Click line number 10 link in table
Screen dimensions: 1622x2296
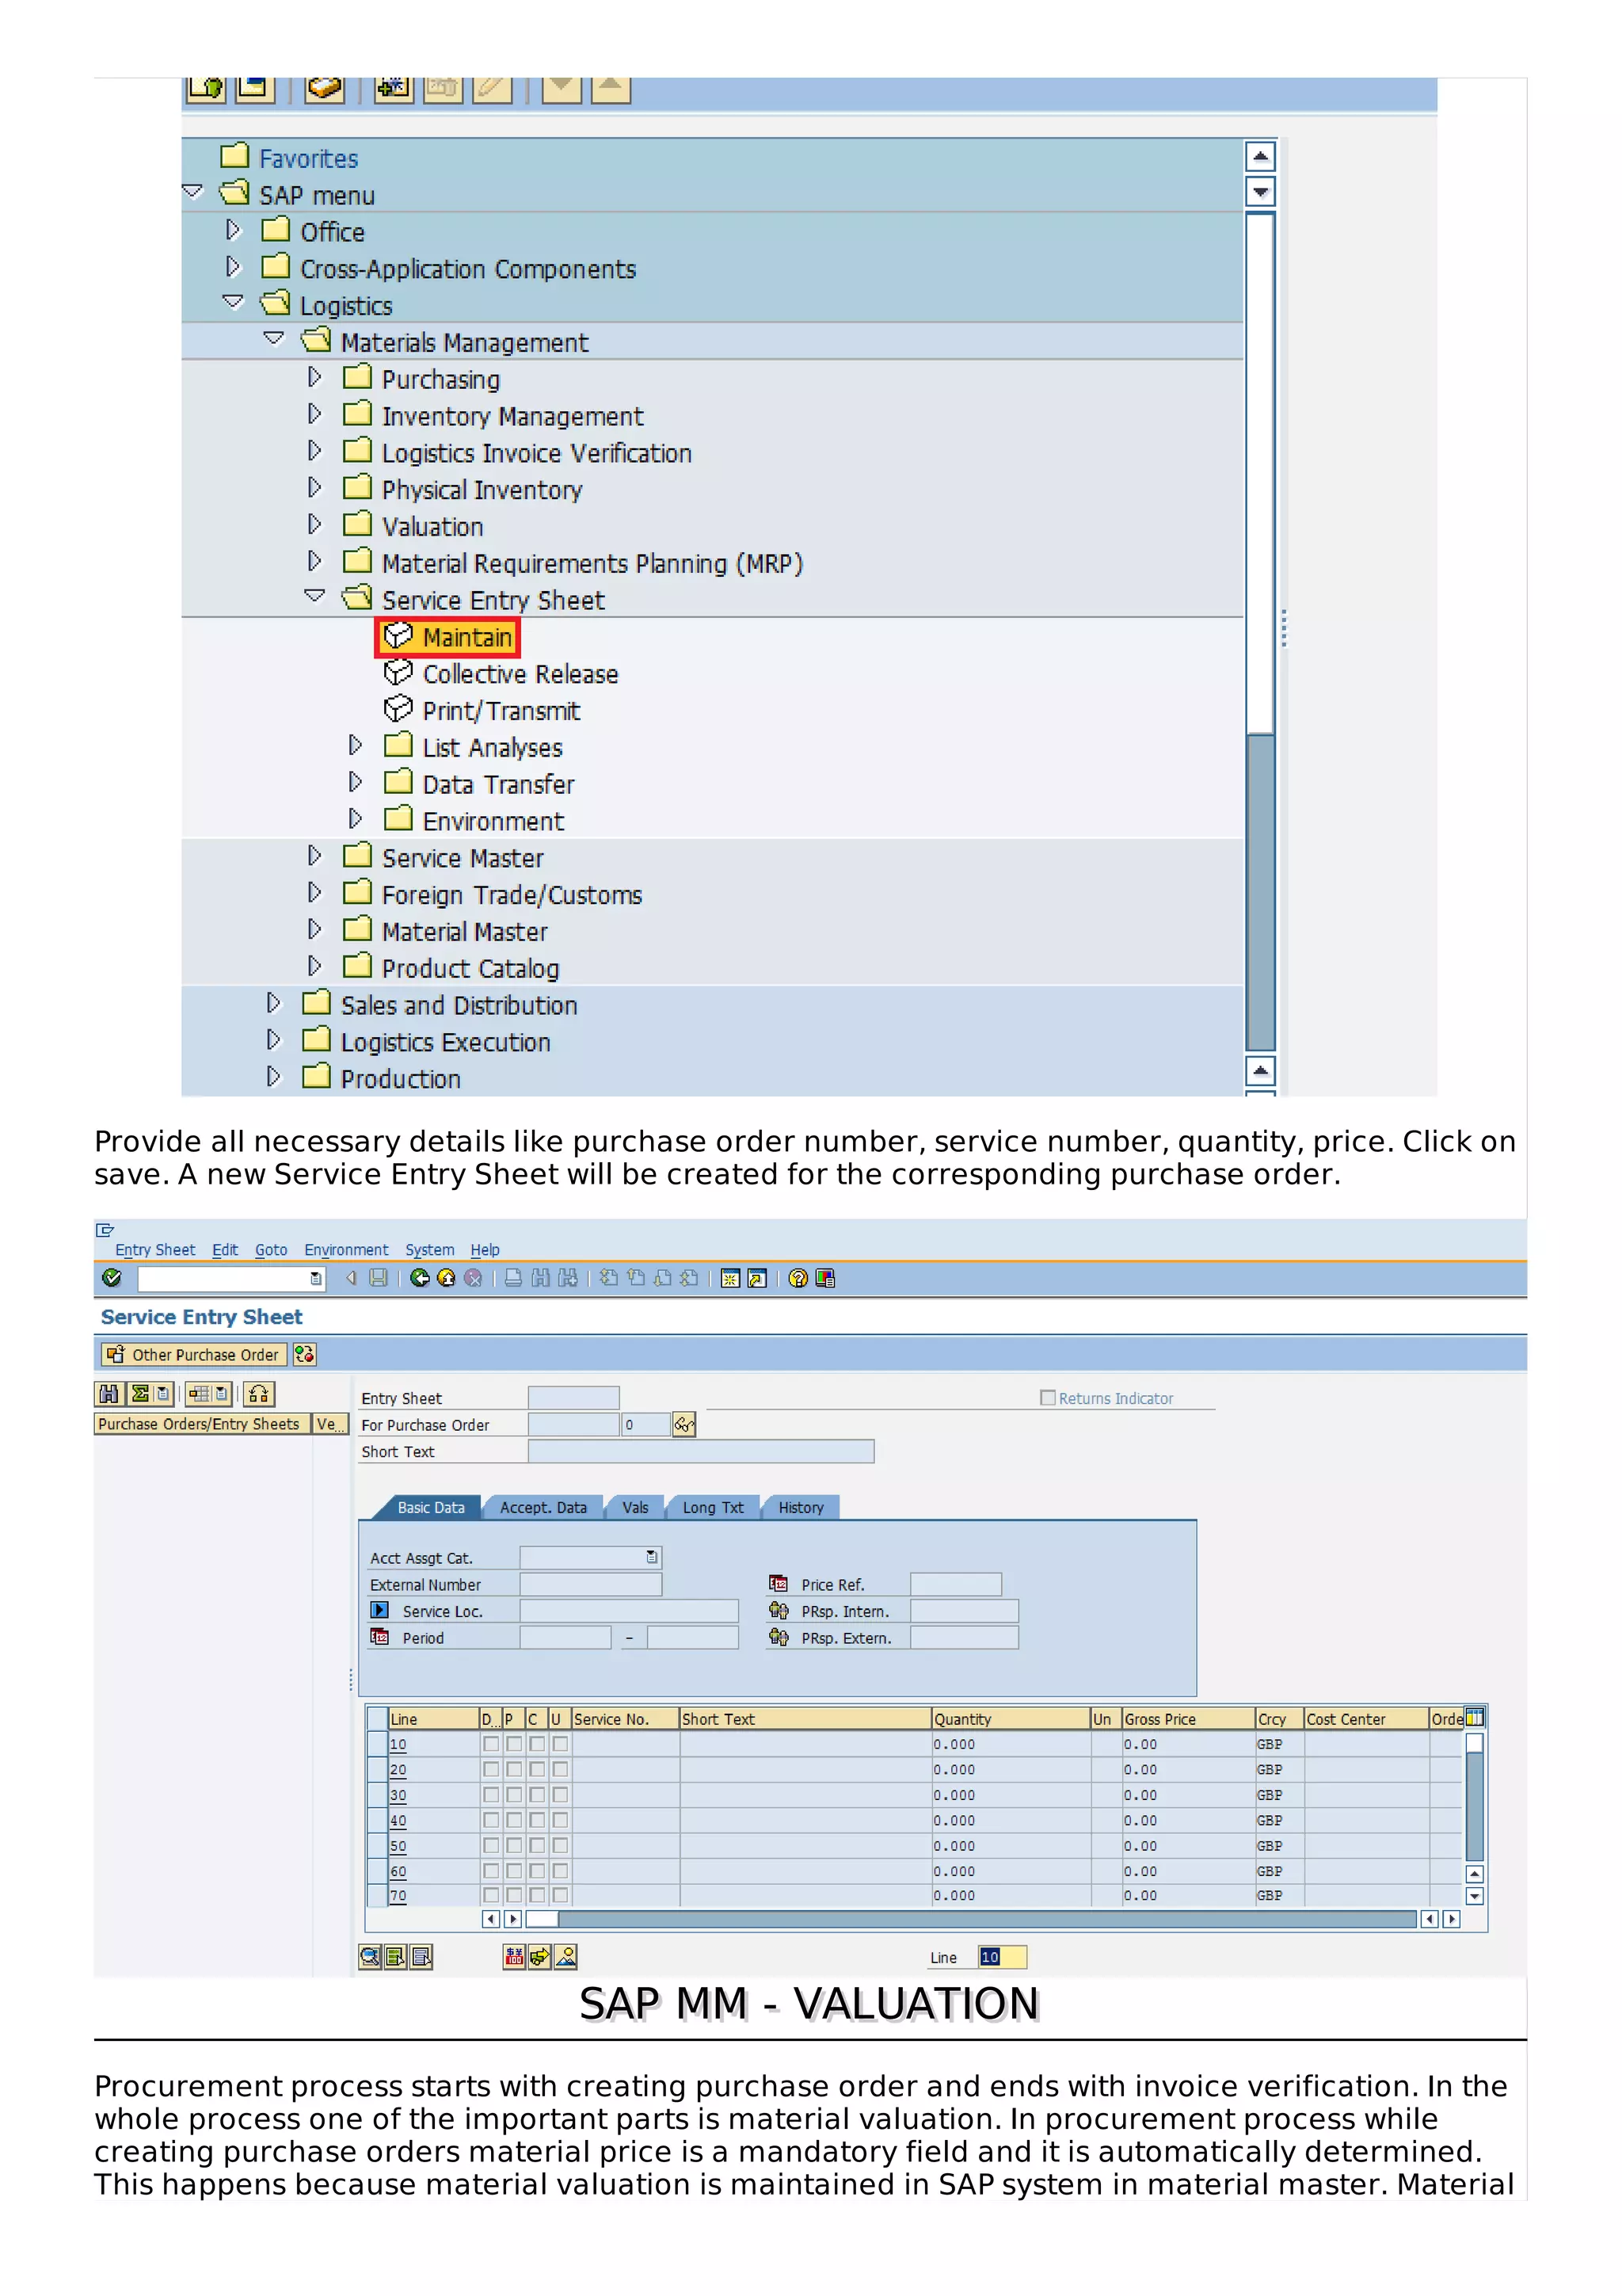(x=398, y=1744)
